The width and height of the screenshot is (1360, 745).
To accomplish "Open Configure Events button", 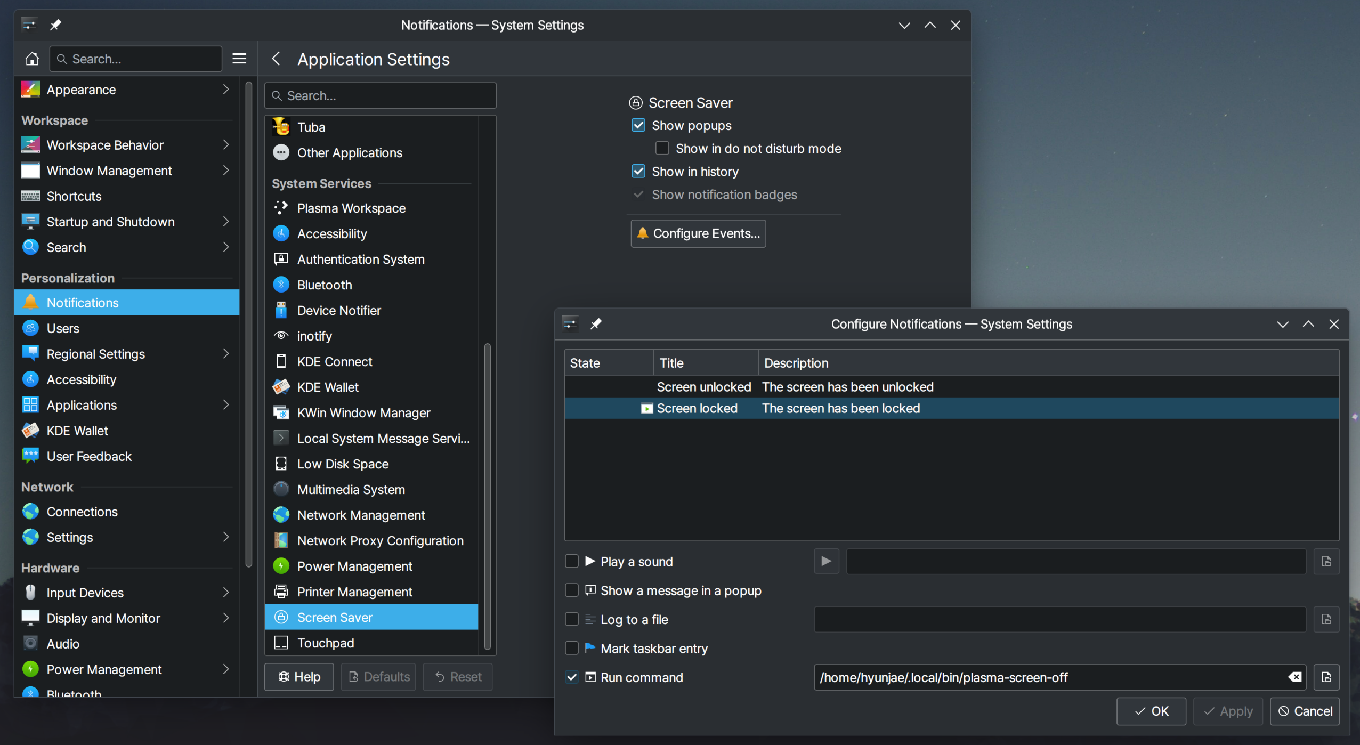I will click(698, 233).
